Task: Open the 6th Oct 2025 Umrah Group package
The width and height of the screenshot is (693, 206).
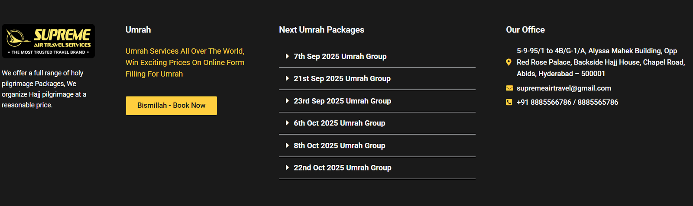Action: [340, 123]
